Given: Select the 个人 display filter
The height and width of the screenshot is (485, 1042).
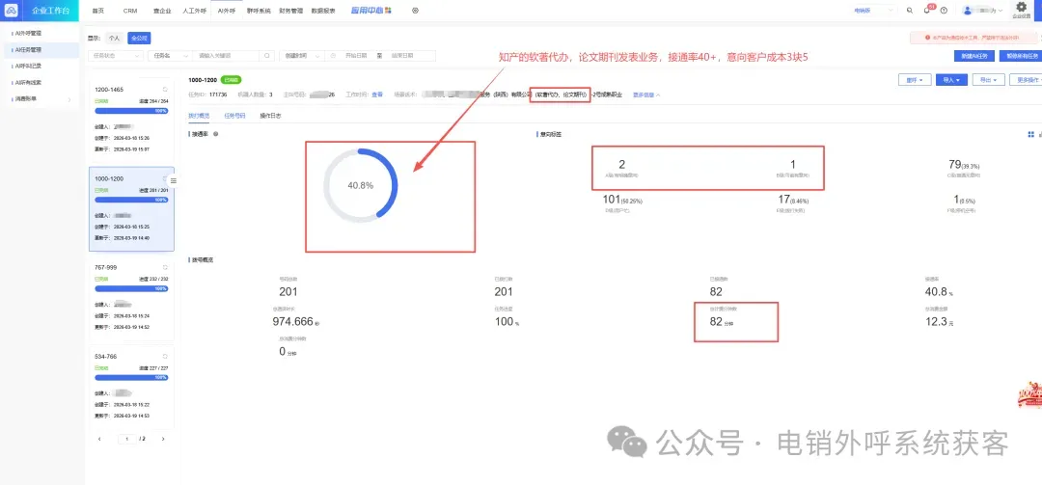Looking at the screenshot, I should [x=114, y=39].
